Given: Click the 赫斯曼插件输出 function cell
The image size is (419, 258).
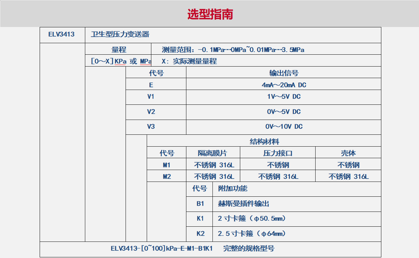Looking at the screenshot, I should (x=244, y=204).
